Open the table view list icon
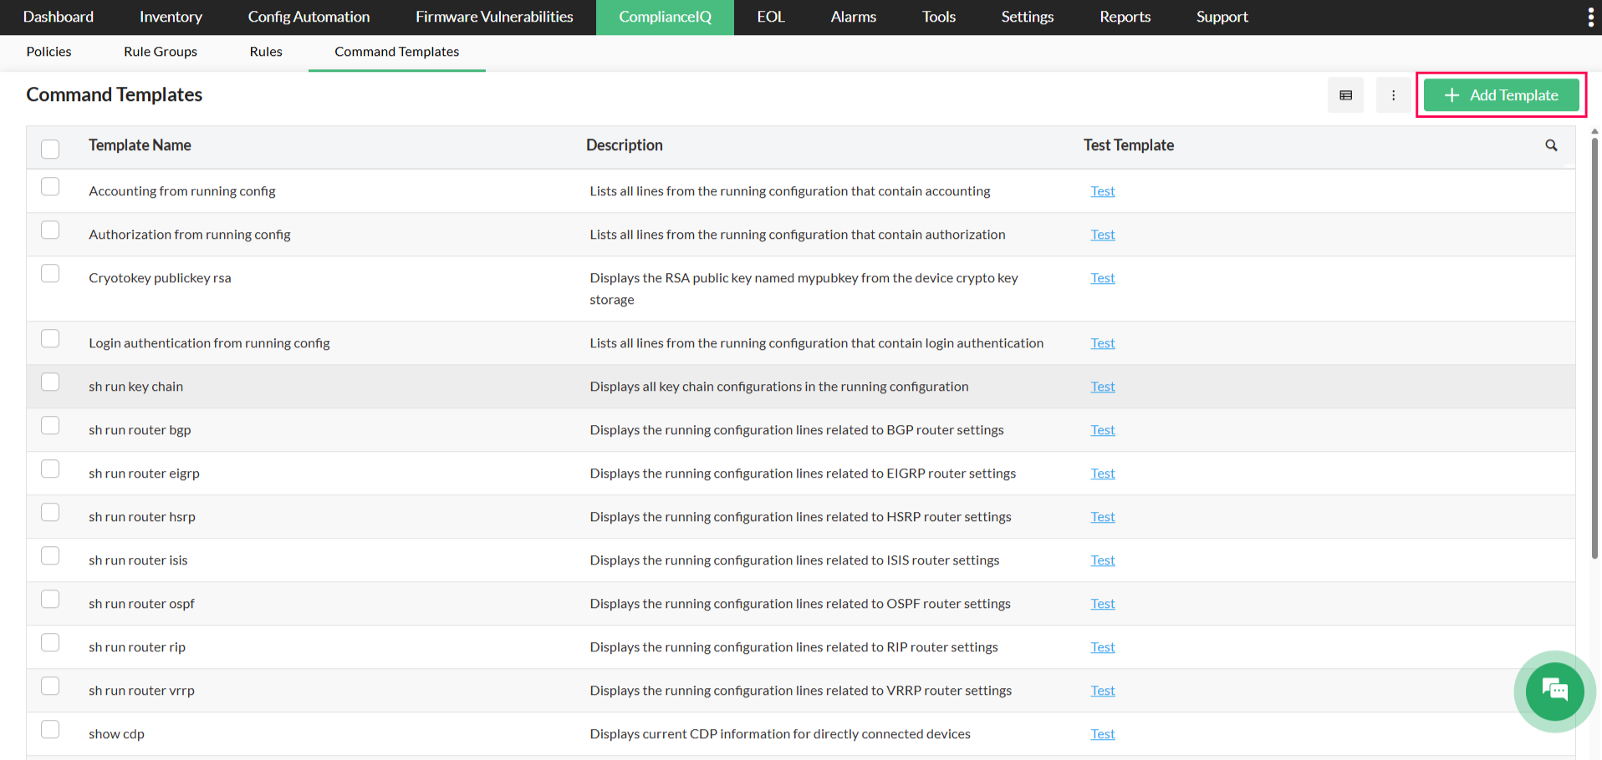This screenshot has height=760, width=1602. pyautogui.click(x=1345, y=95)
